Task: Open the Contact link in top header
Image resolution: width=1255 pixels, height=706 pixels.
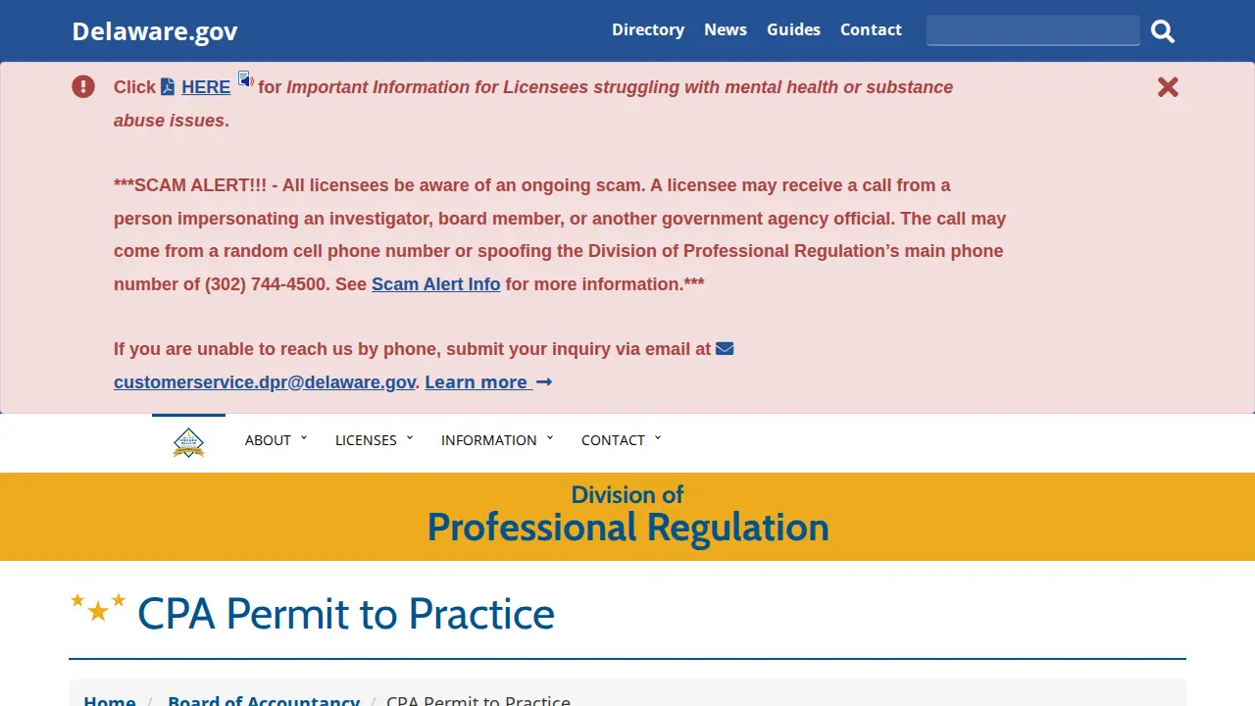Action: pos(871,29)
